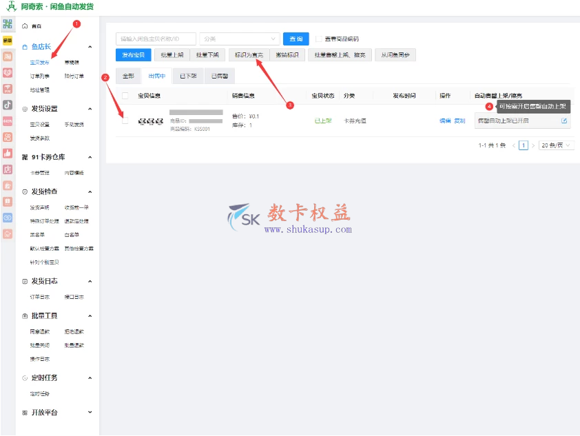This screenshot has width=580, height=436.
Task: Click the blue 查询 button
Action: click(x=296, y=39)
